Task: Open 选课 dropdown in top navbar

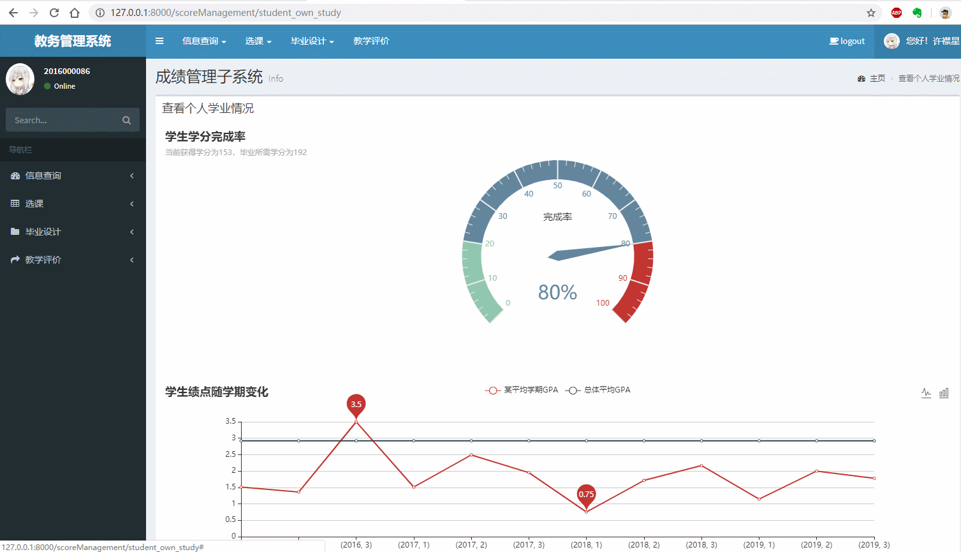Action: tap(258, 41)
